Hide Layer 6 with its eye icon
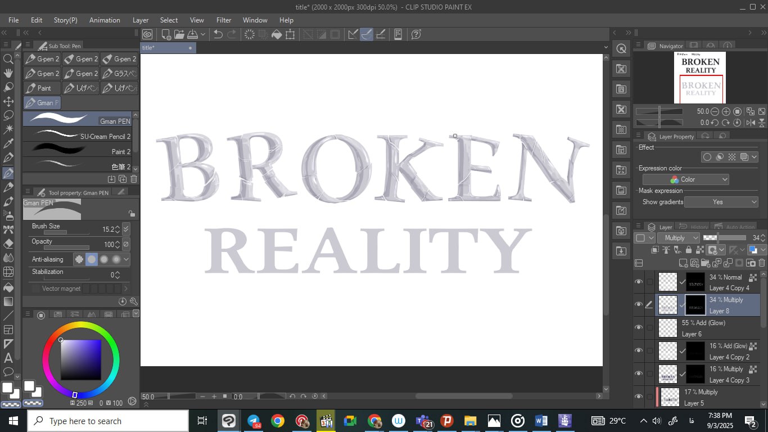Screen dimensions: 768x432 (639, 328)
